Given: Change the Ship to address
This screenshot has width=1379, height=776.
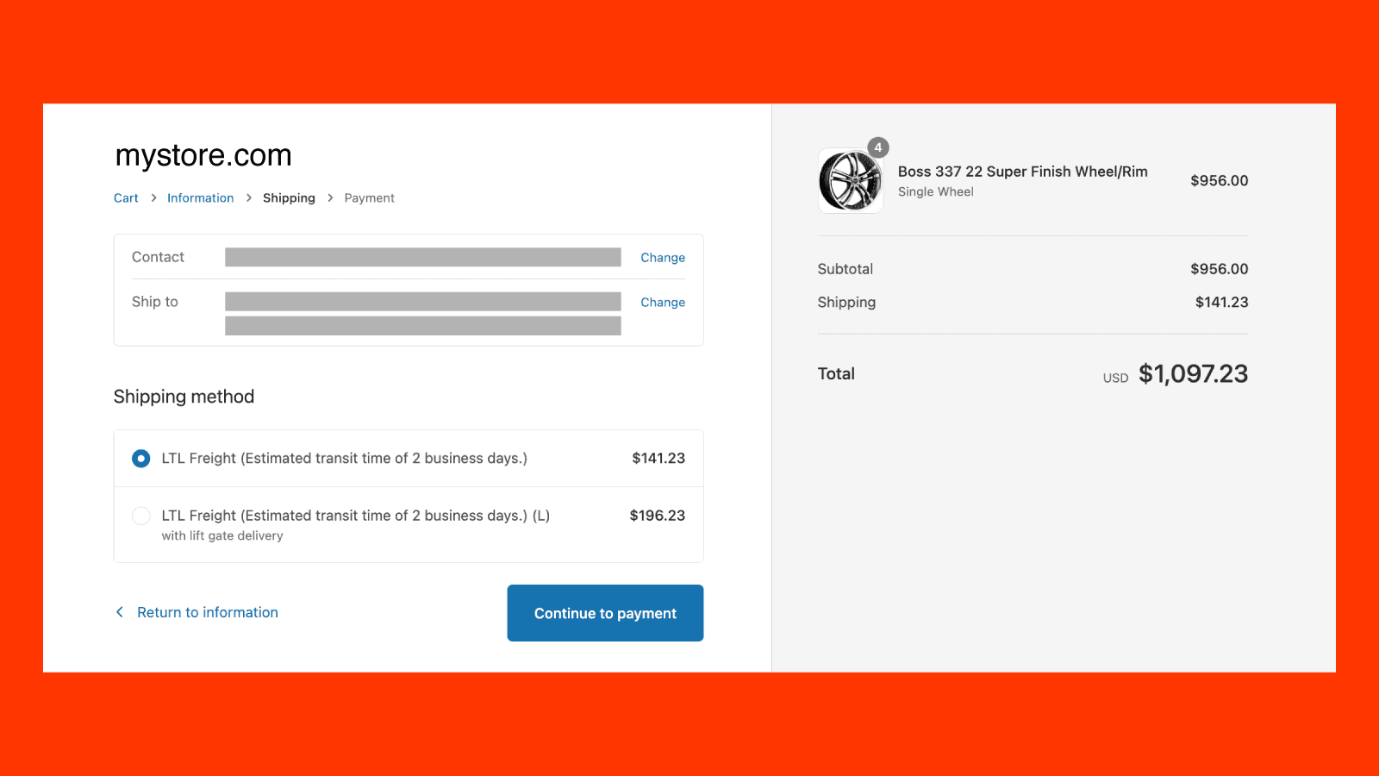Looking at the screenshot, I should pos(662,302).
